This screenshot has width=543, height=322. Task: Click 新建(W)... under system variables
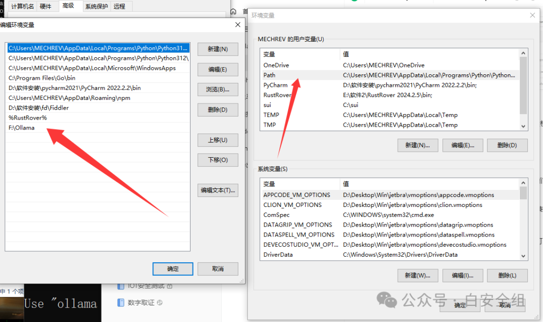(417, 275)
